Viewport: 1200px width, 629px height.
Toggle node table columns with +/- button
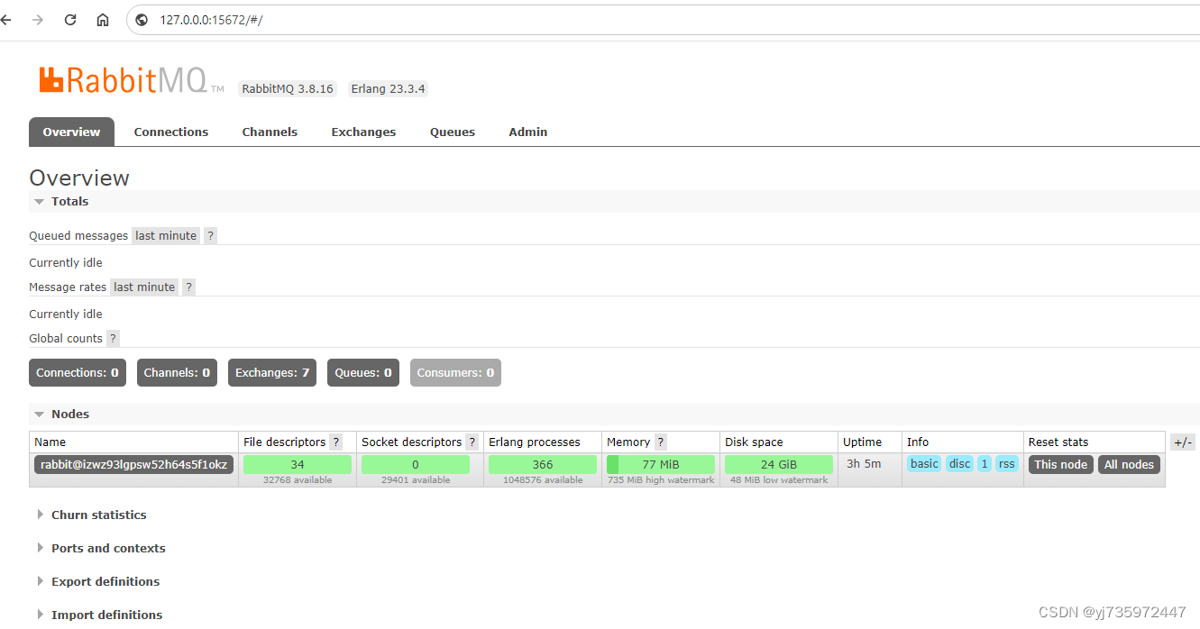(x=1183, y=442)
